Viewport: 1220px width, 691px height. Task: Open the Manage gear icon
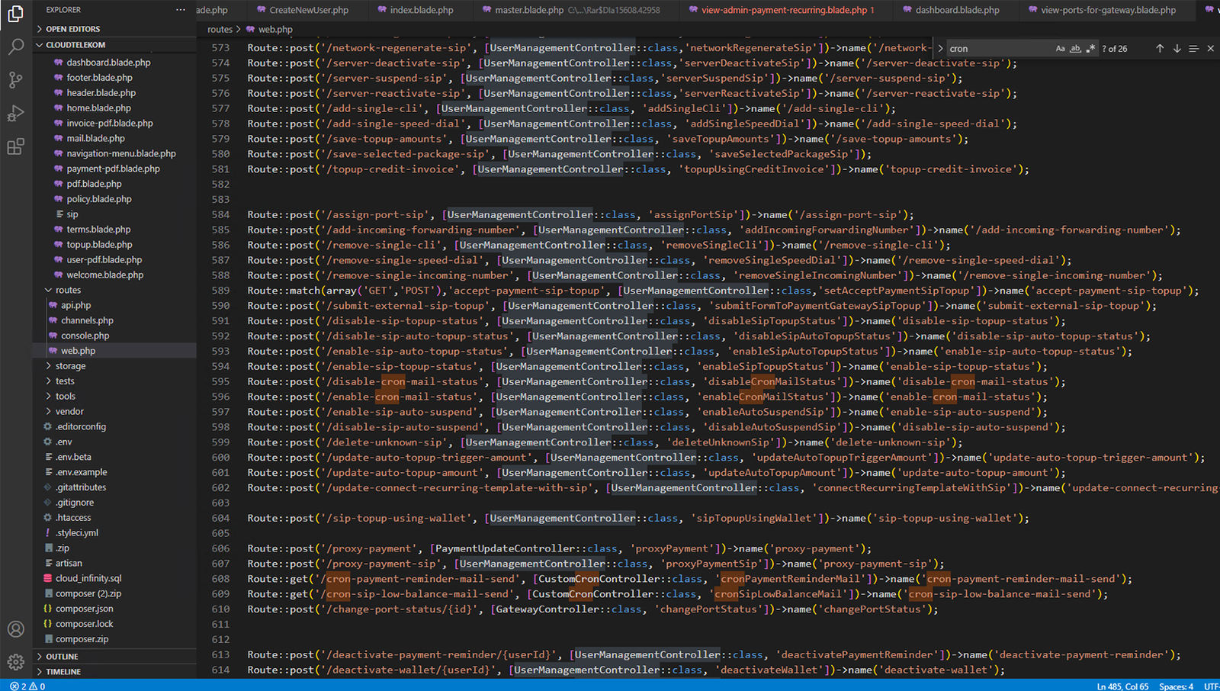click(x=15, y=661)
